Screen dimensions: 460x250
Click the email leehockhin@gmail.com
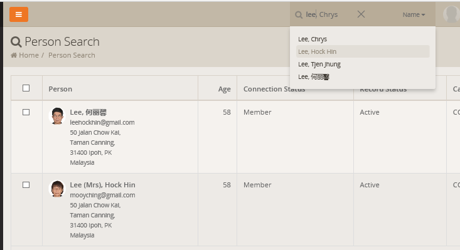(102, 122)
